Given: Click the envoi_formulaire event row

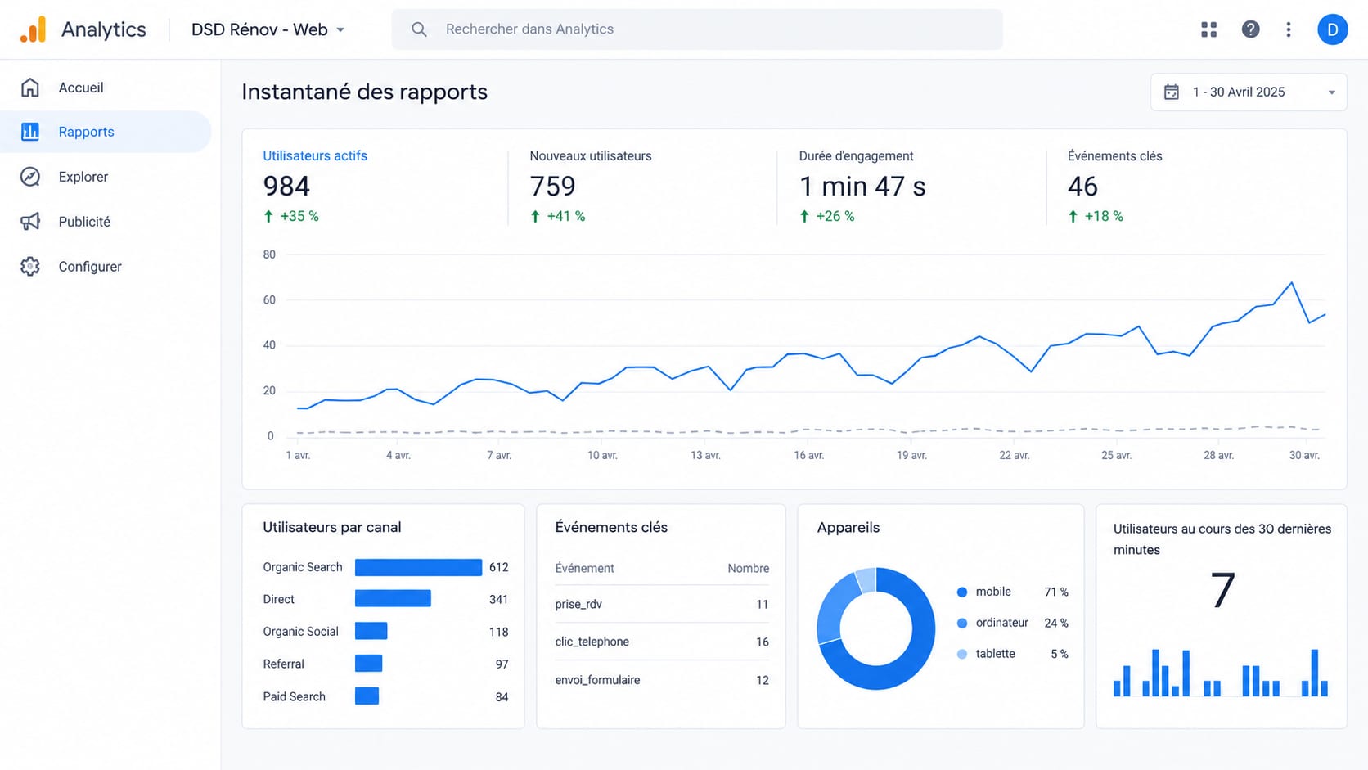Looking at the screenshot, I should [x=662, y=680].
